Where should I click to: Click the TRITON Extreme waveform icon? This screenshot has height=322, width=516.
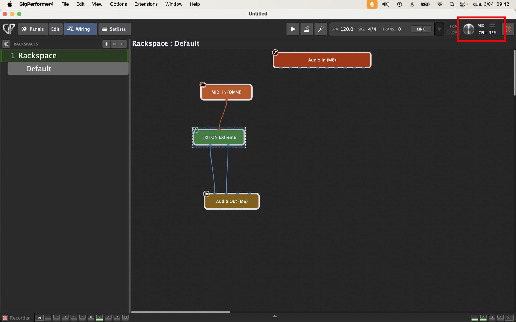(195, 130)
